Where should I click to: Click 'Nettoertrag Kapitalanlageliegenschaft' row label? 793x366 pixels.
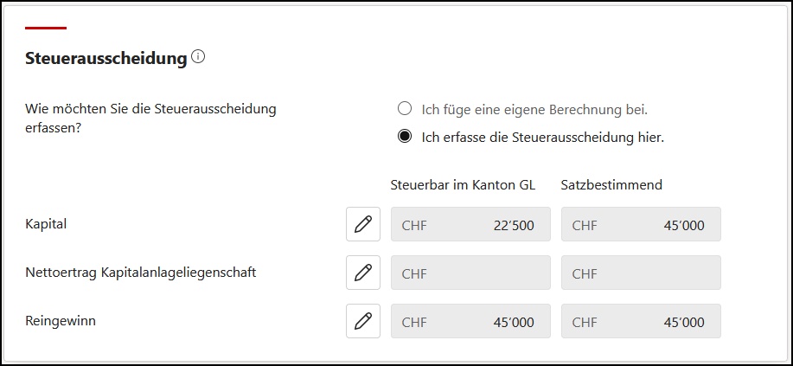(x=141, y=273)
